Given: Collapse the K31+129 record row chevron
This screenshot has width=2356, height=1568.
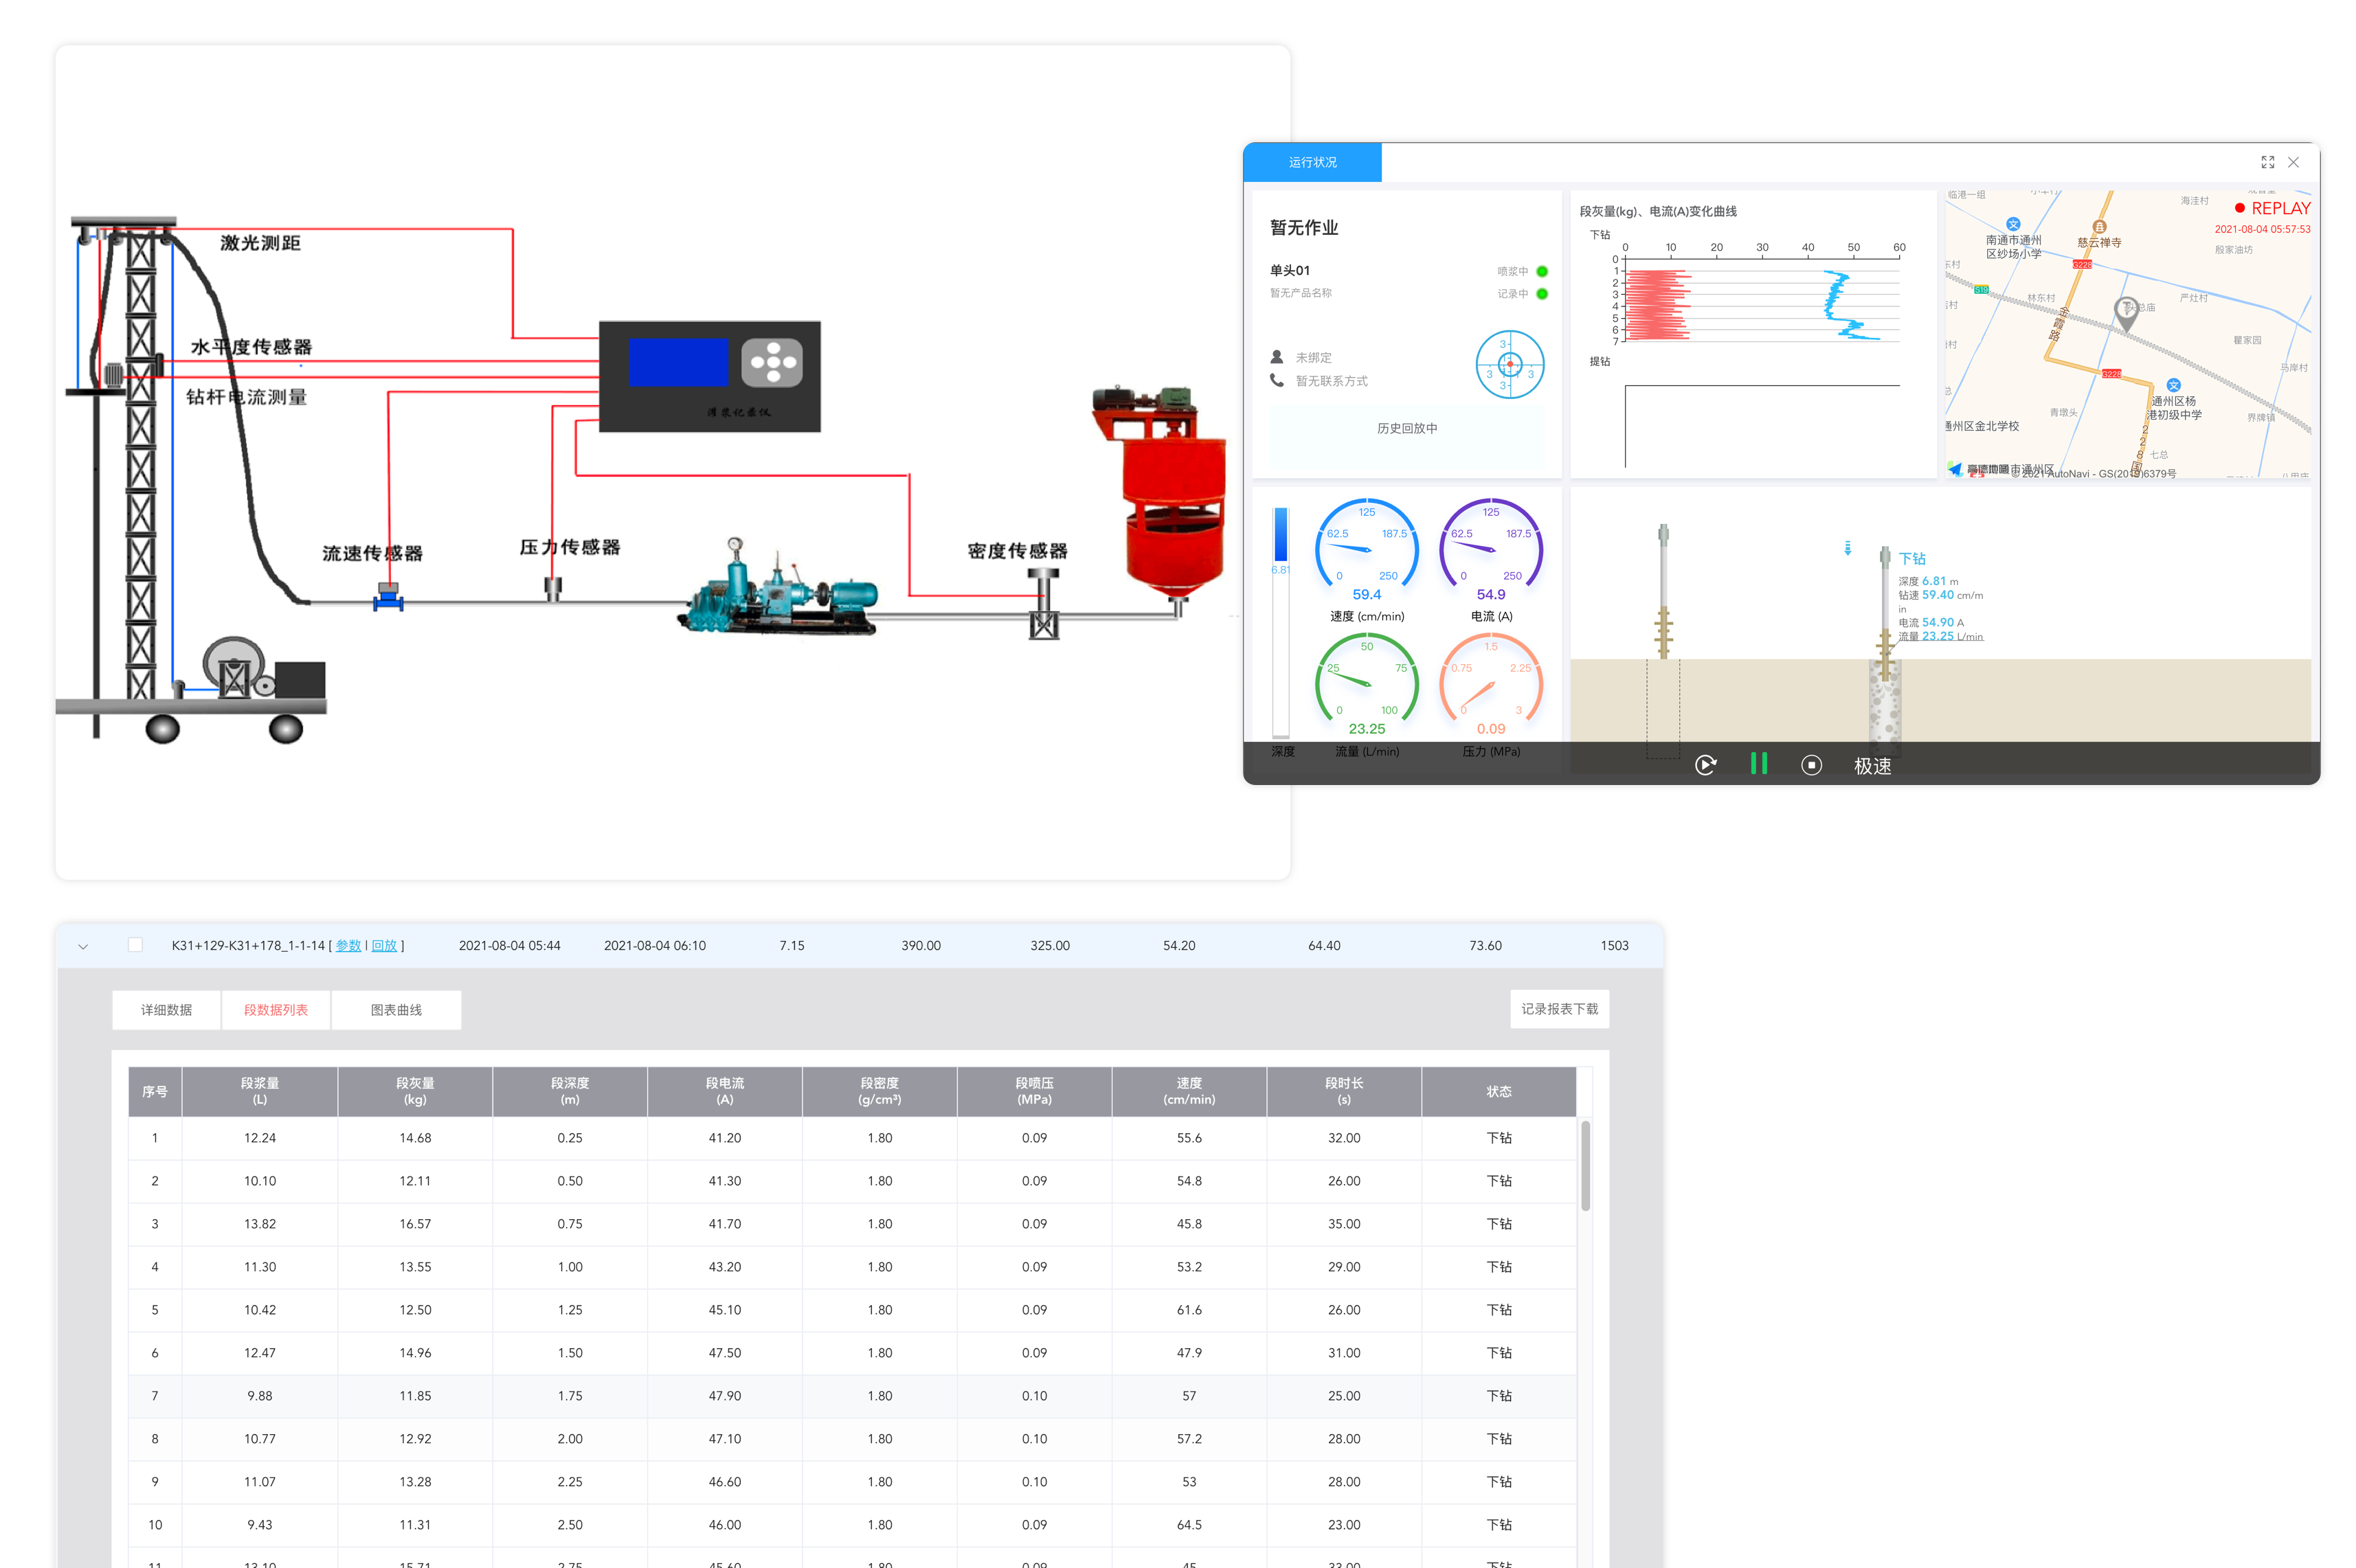Looking at the screenshot, I should pos(83,946).
